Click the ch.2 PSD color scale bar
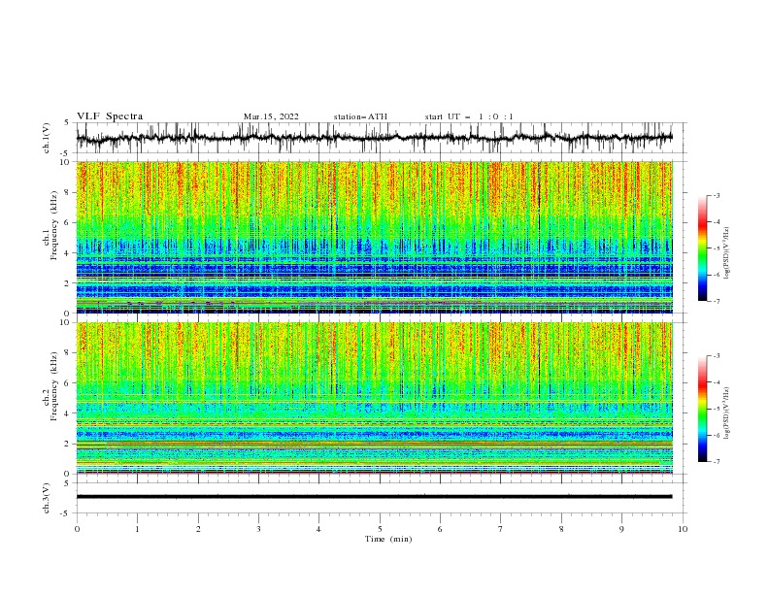This screenshot has height=594, width=769. tap(702, 409)
